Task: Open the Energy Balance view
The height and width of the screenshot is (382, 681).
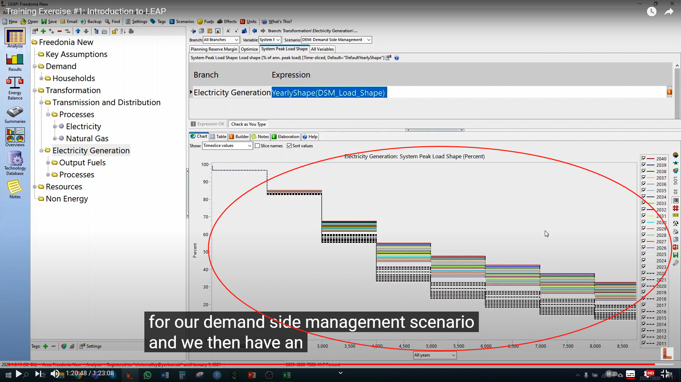Action: tap(15, 89)
